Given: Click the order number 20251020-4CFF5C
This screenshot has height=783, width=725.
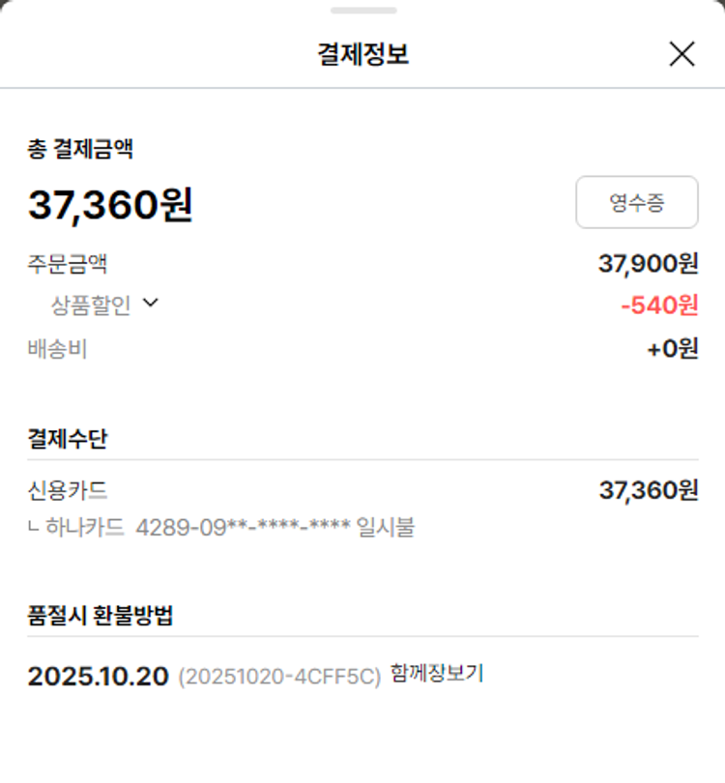Looking at the screenshot, I should [279, 678].
